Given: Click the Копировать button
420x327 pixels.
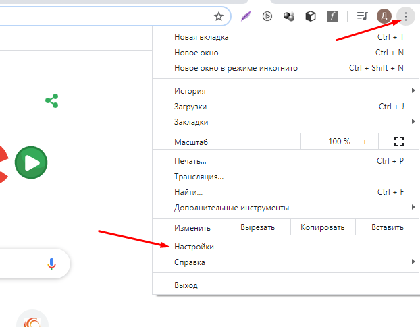Looking at the screenshot, I should pos(323,227).
